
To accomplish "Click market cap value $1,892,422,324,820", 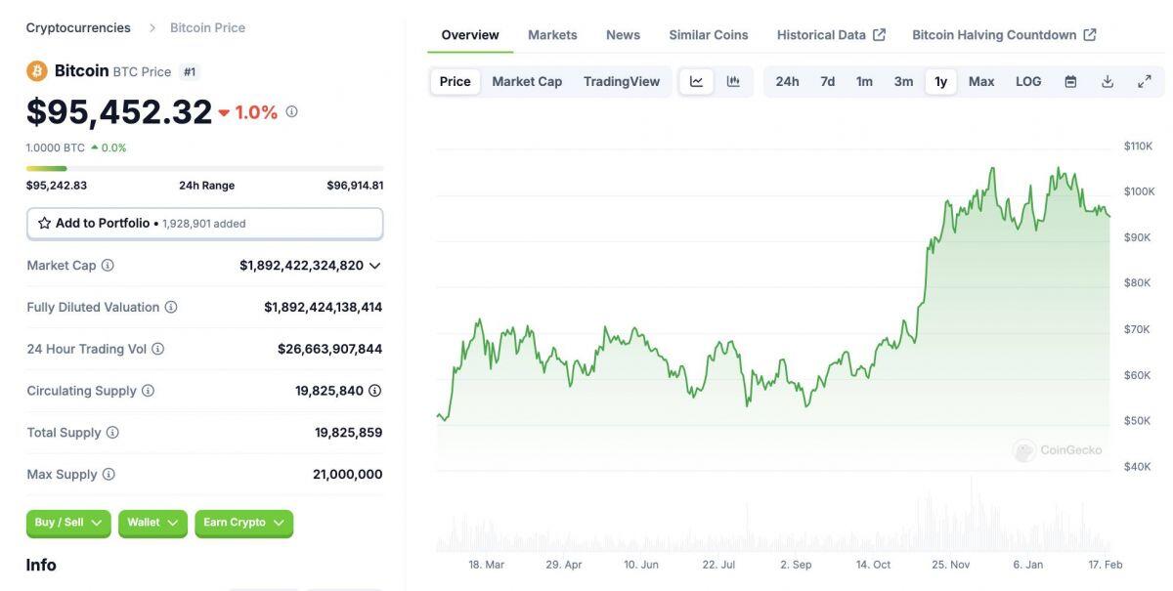I will [x=301, y=266].
